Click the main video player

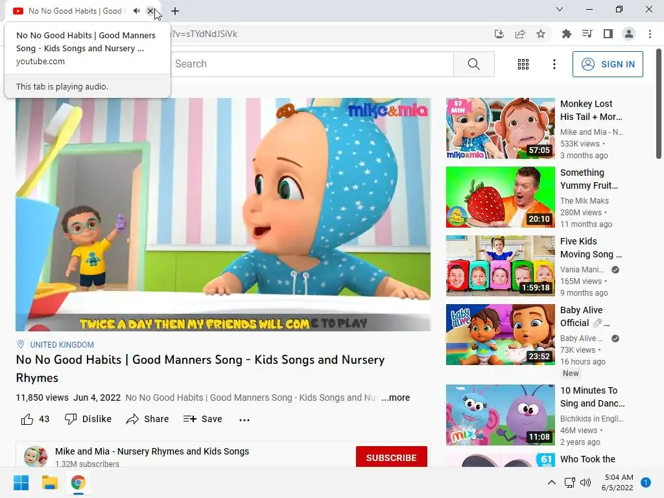click(x=223, y=214)
